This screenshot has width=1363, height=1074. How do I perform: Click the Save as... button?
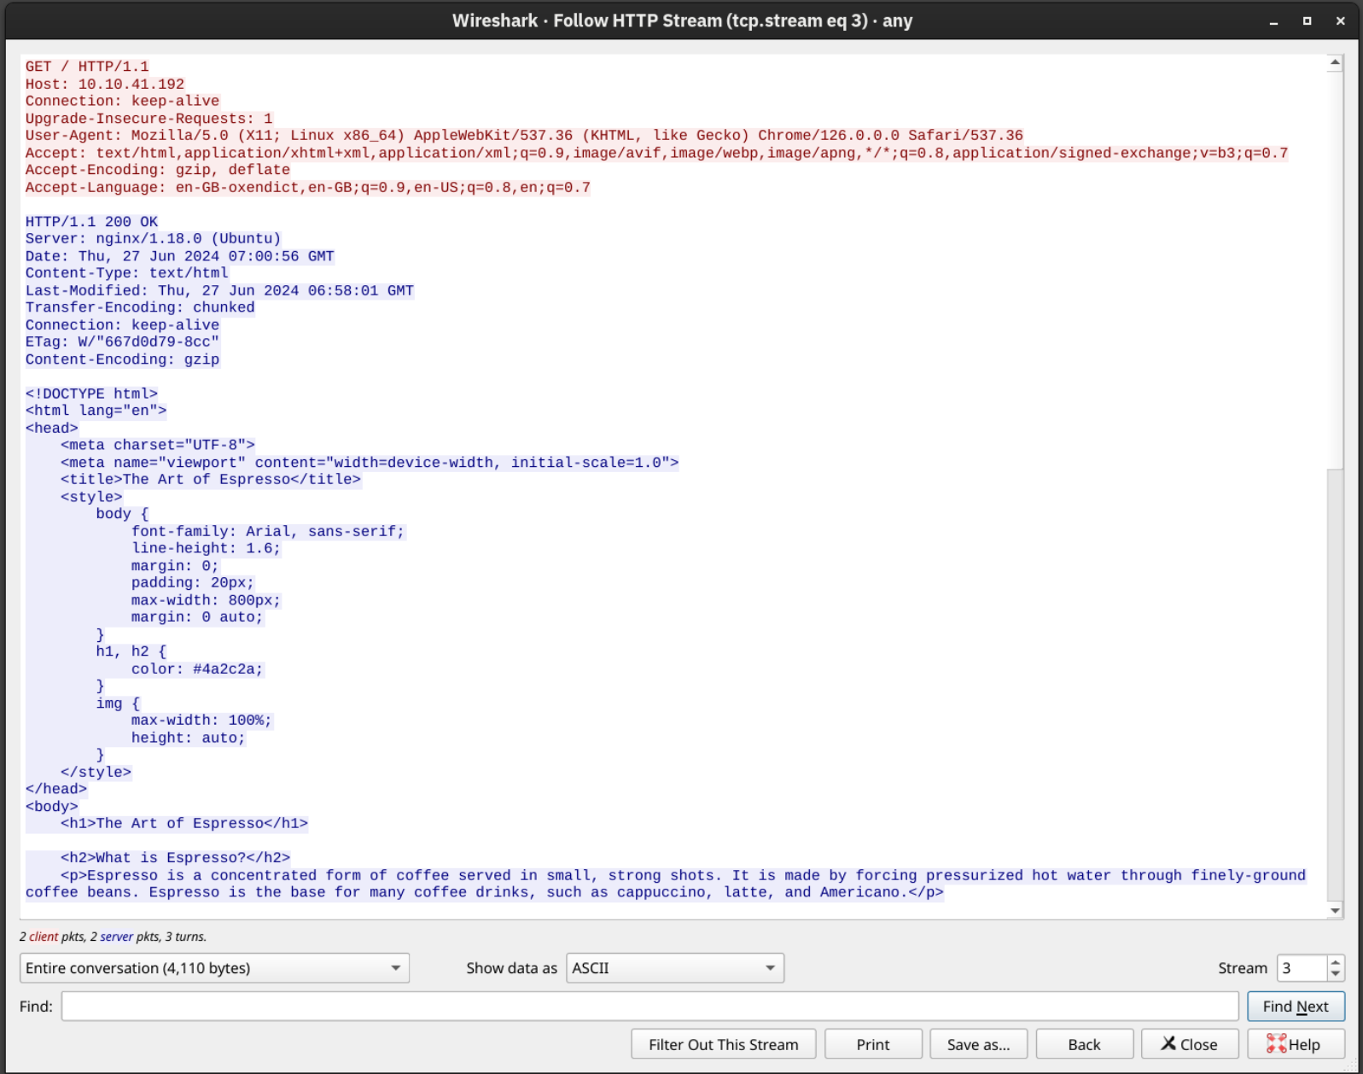tap(978, 1044)
